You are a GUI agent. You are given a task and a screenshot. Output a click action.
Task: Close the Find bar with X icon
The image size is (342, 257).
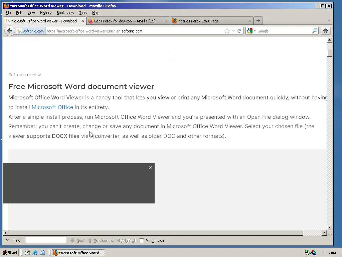point(7,240)
